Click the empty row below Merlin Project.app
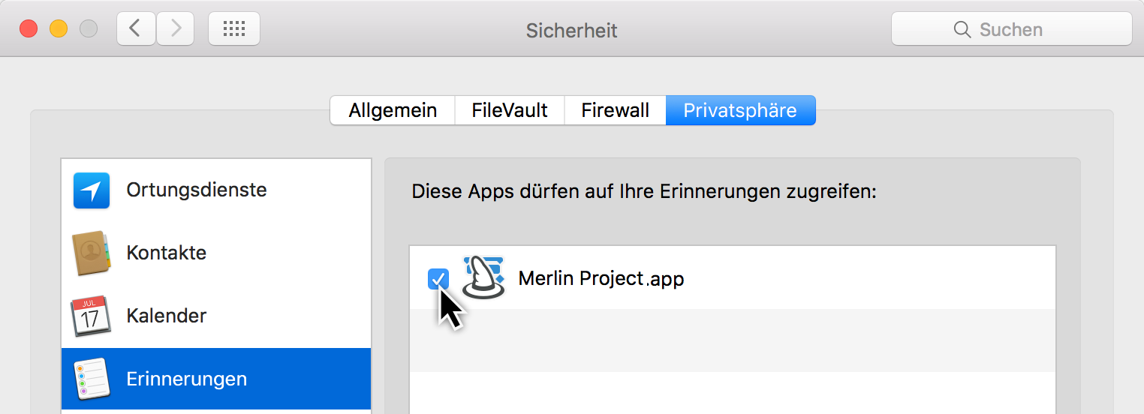 click(x=732, y=340)
